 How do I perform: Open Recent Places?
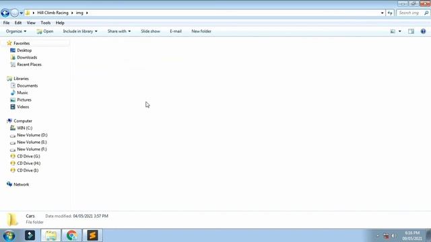pyautogui.click(x=29, y=65)
